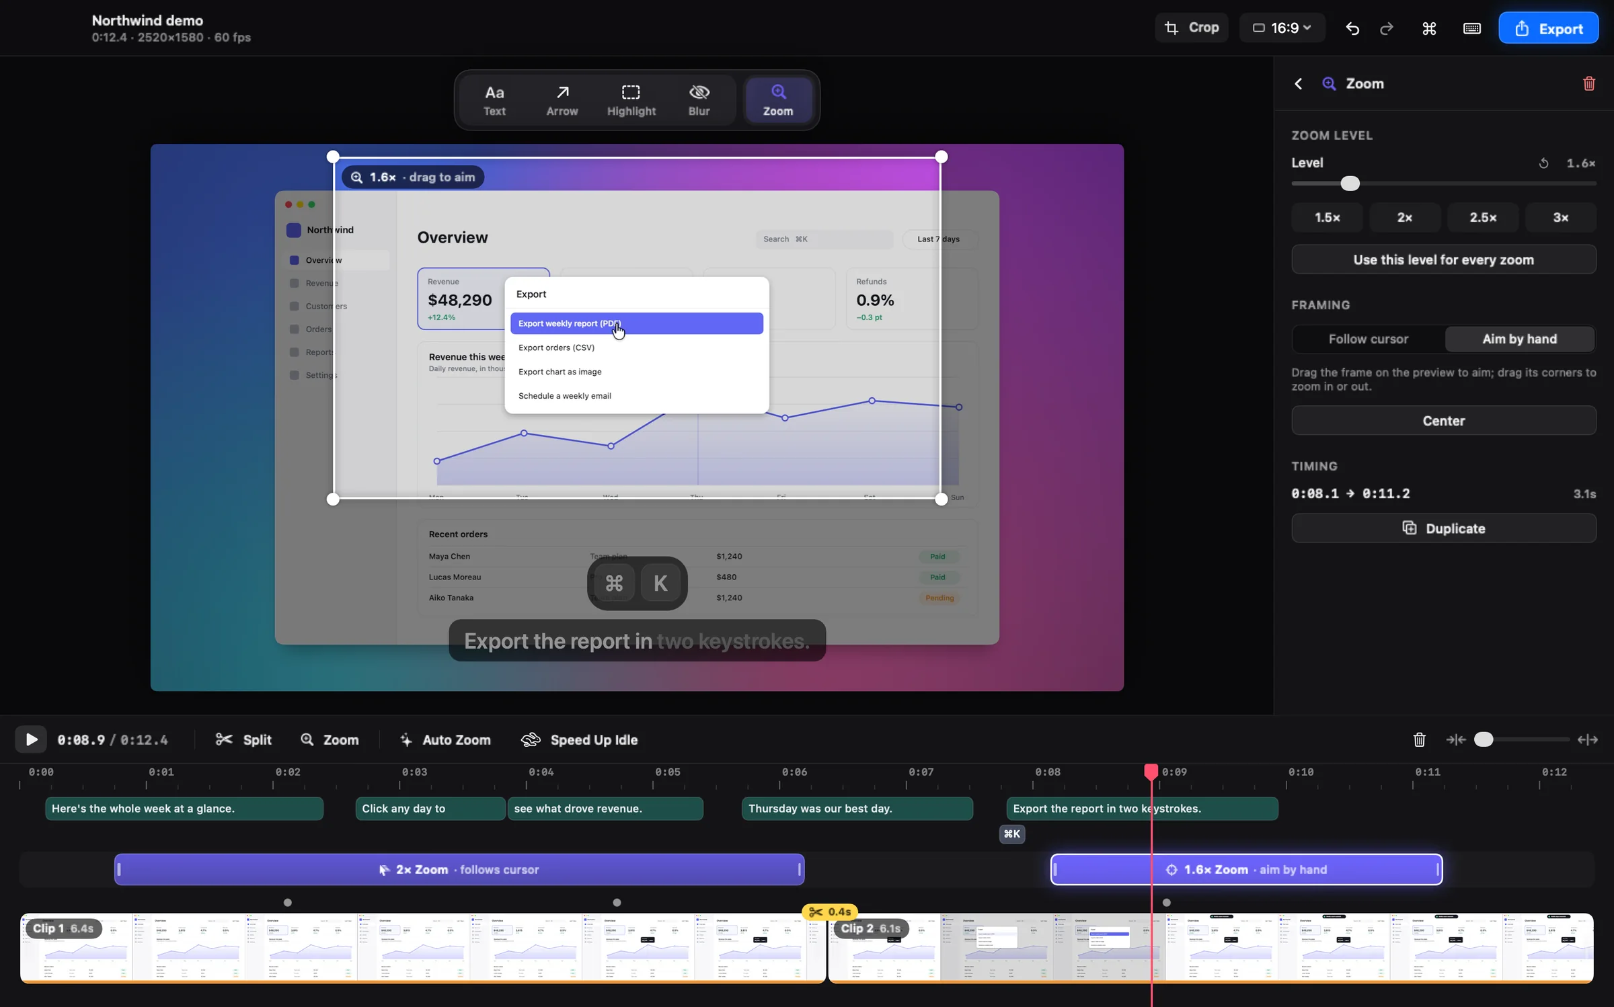1614x1007 pixels.
Task: Run Auto Zoom
Action: pyautogui.click(x=445, y=739)
